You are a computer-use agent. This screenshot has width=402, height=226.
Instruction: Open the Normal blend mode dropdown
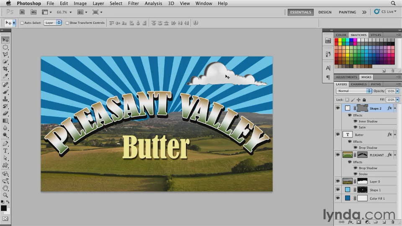354,91
